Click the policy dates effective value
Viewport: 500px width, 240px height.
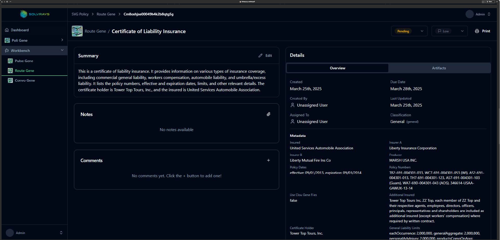point(326,173)
